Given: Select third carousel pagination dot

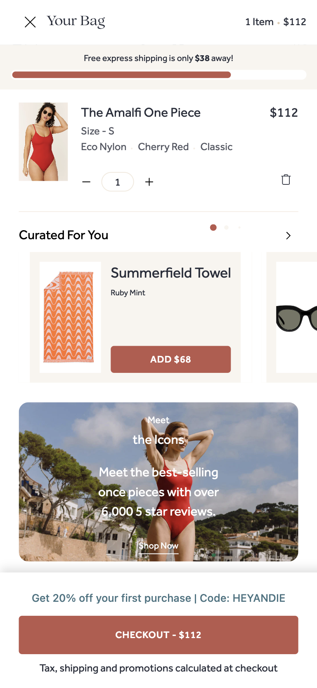Looking at the screenshot, I should [239, 227].
